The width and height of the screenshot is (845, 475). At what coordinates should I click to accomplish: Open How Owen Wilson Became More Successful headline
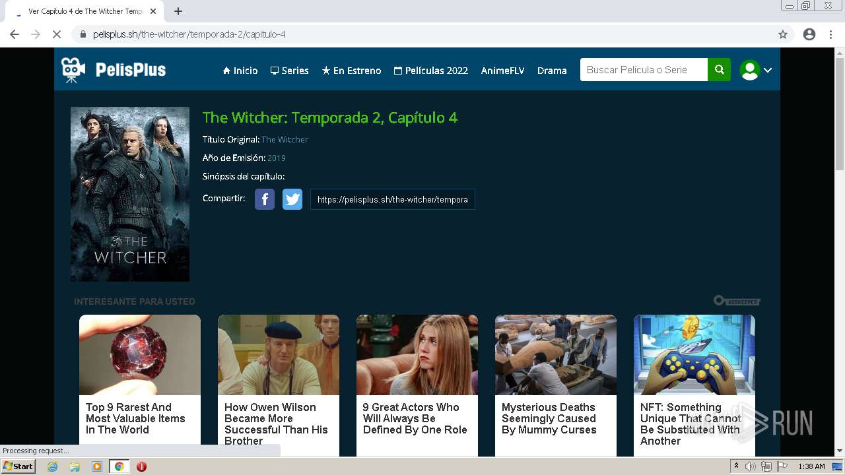tap(276, 424)
